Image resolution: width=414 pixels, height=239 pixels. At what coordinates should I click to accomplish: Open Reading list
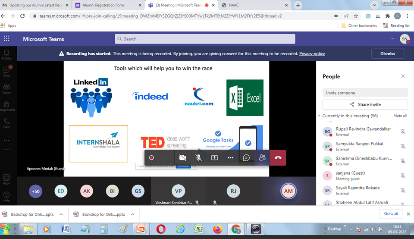(x=397, y=25)
